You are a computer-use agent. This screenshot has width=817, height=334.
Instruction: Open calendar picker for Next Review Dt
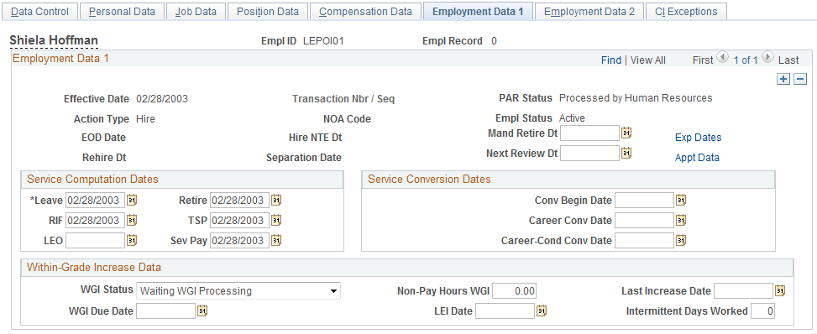point(626,154)
